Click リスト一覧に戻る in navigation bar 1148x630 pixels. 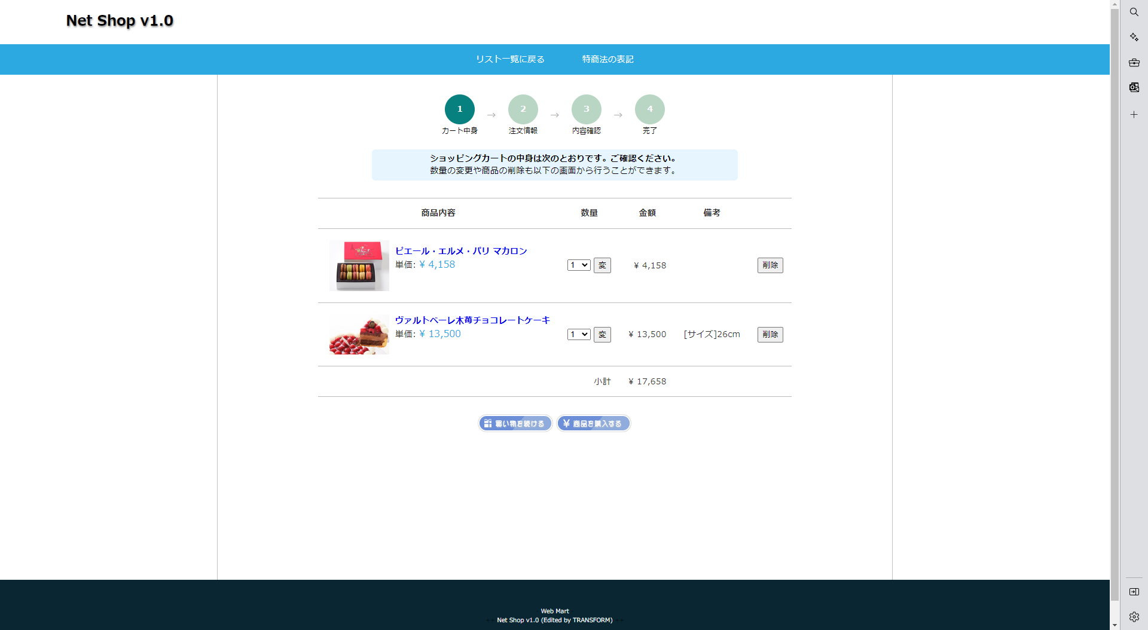coord(510,59)
